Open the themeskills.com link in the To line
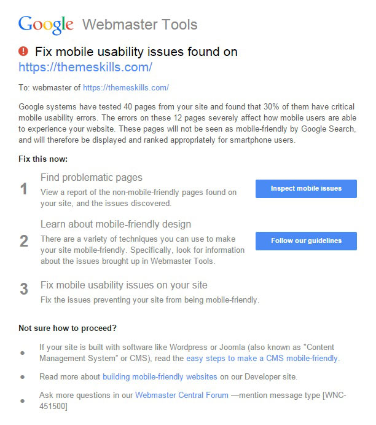This screenshot has height=425, width=376. (x=126, y=87)
